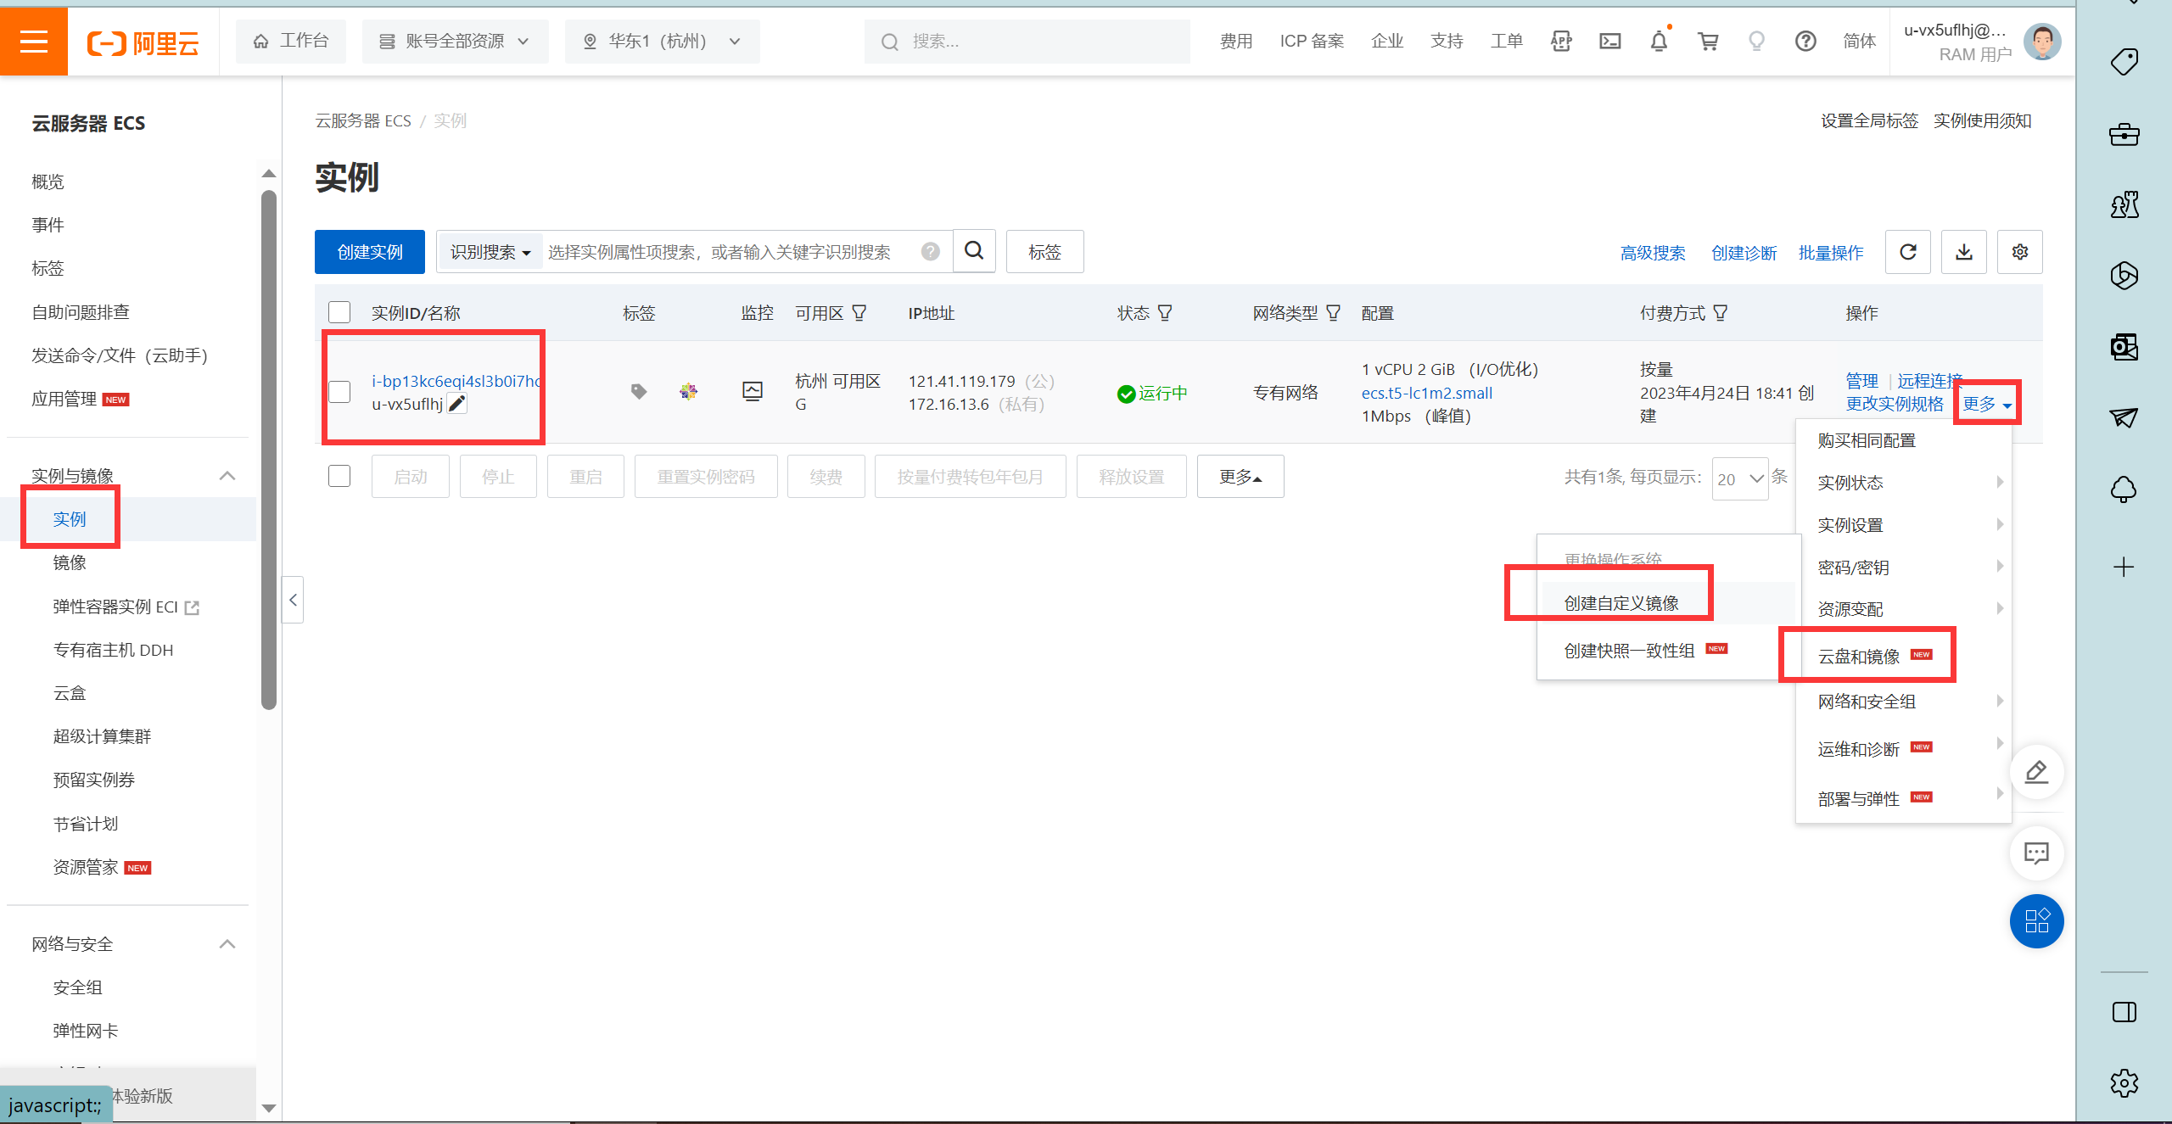This screenshot has height=1124, width=2172.
Task: Go to 镜像 in sidebar
Action: pos(70,562)
